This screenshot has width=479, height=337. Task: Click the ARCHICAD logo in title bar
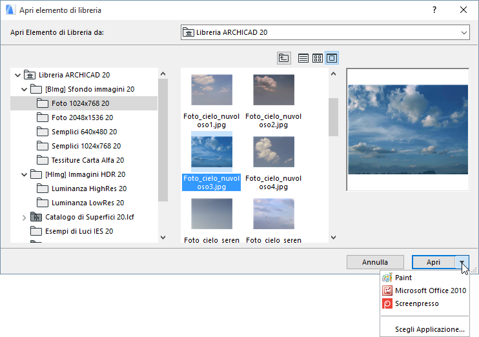click(10, 10)
